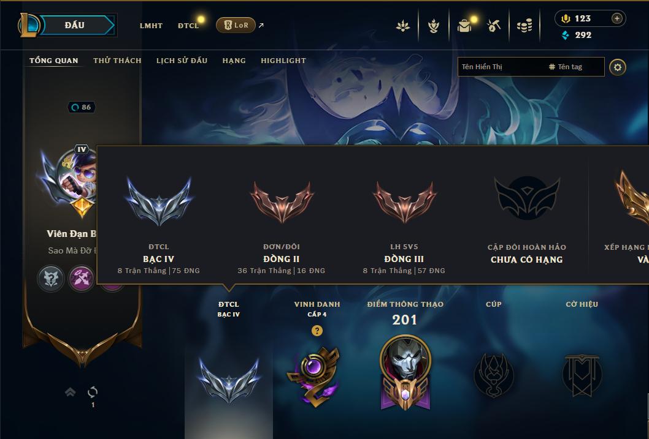Open the crafting hammer icon
Image resolution: width=649 pixels, height=439 pixels.
pos(494,26)
